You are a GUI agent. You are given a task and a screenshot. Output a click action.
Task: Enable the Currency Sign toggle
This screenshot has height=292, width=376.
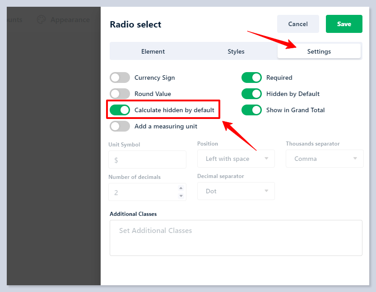120,78
